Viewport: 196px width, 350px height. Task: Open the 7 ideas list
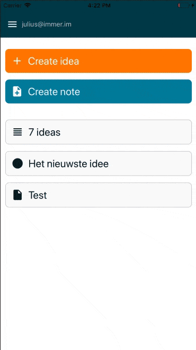(x=99, y=132)
